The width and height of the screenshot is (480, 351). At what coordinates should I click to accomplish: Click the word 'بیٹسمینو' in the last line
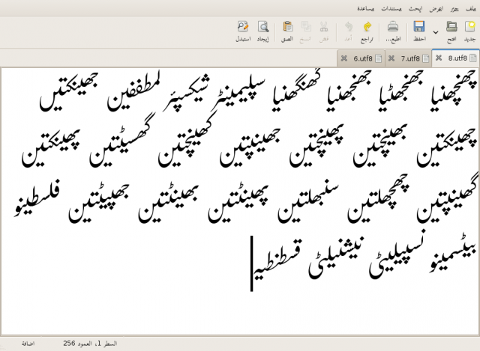[453, 252]
